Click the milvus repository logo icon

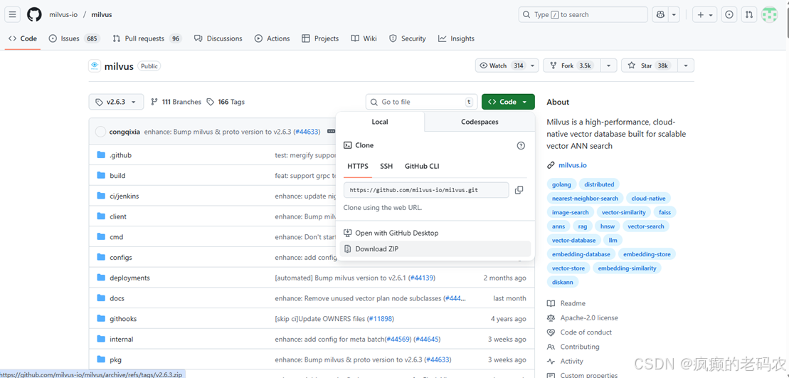pos(95,66)
